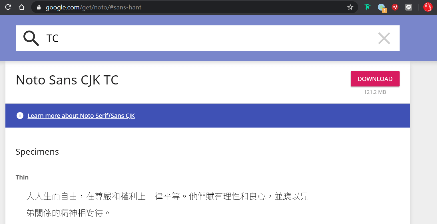The image size is (437, 224).
Task: Open the extension with orange badge 1
Action: point(382,8)
